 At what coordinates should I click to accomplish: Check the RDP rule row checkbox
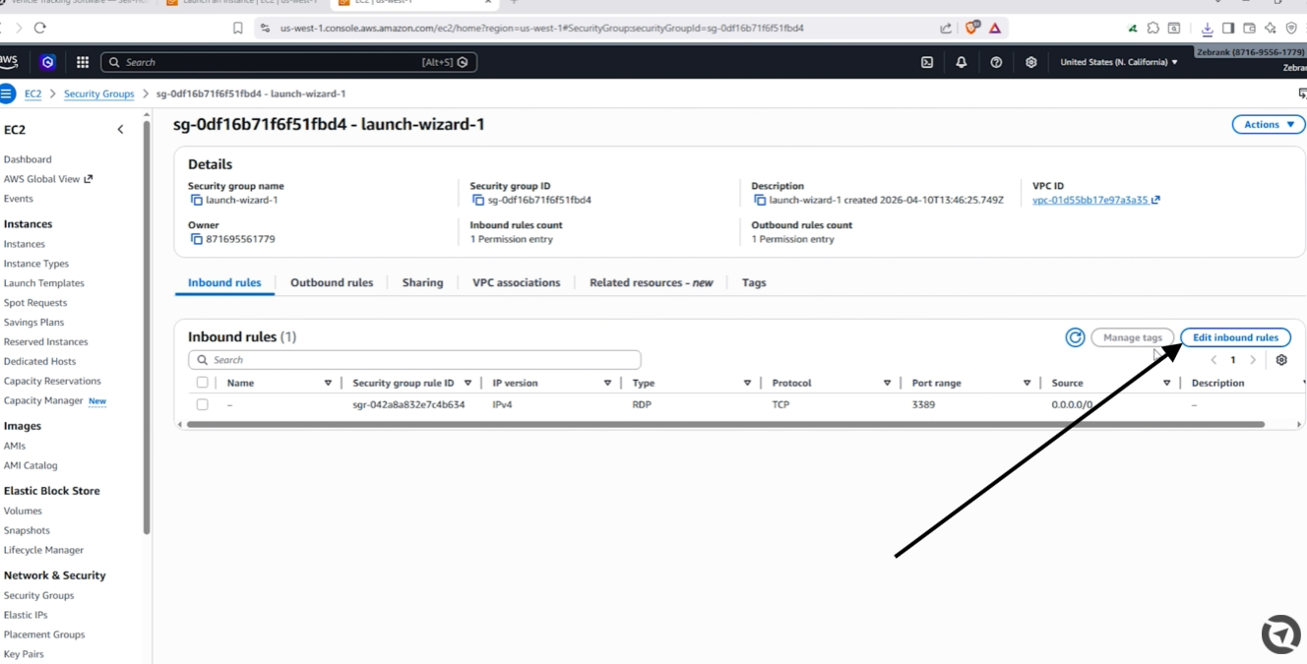(x=202, y=404)
